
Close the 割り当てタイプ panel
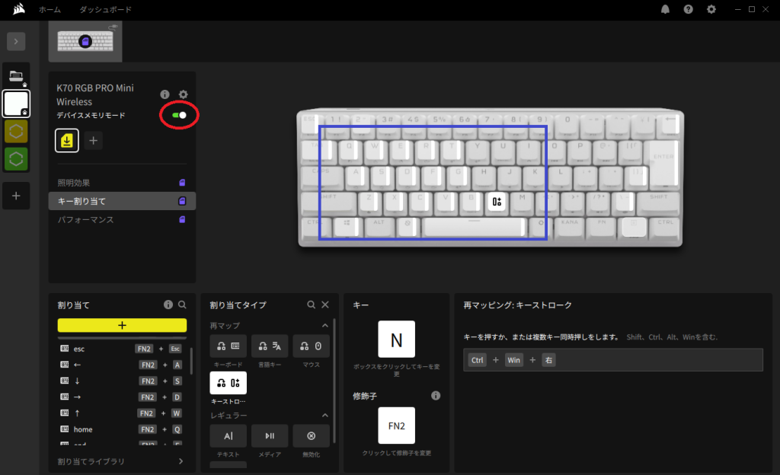325,304
